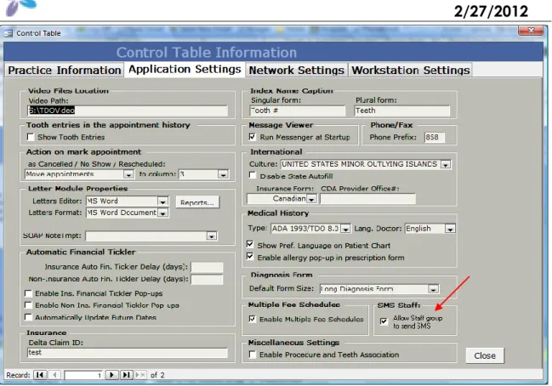Go to previous record in navigator
Screen dimensions: 552x386
[54, 375]
